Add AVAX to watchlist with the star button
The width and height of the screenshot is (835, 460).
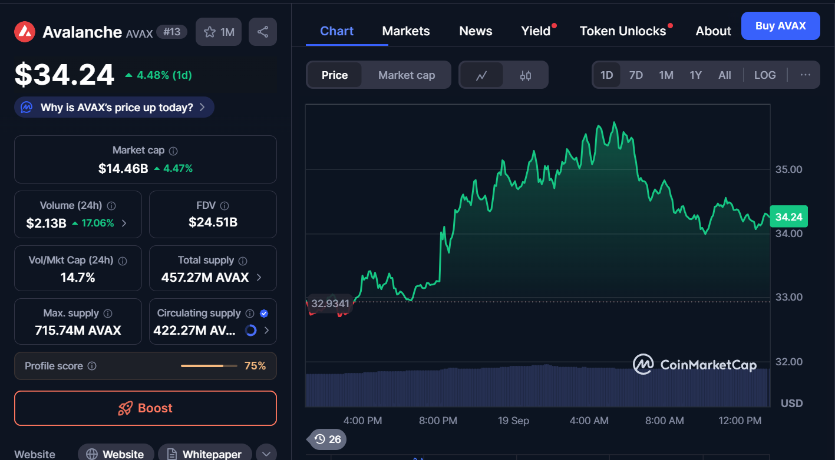[219, 32]
